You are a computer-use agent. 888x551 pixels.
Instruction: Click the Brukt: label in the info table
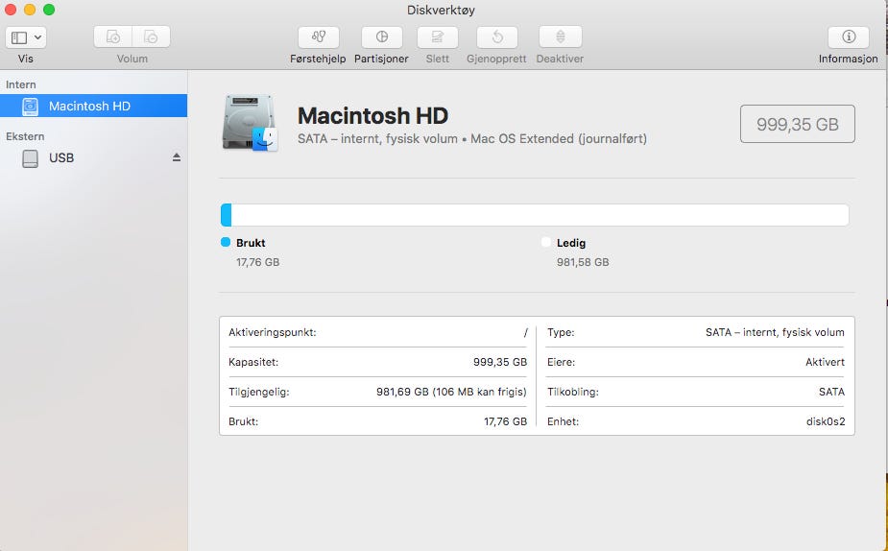point(244,421)
